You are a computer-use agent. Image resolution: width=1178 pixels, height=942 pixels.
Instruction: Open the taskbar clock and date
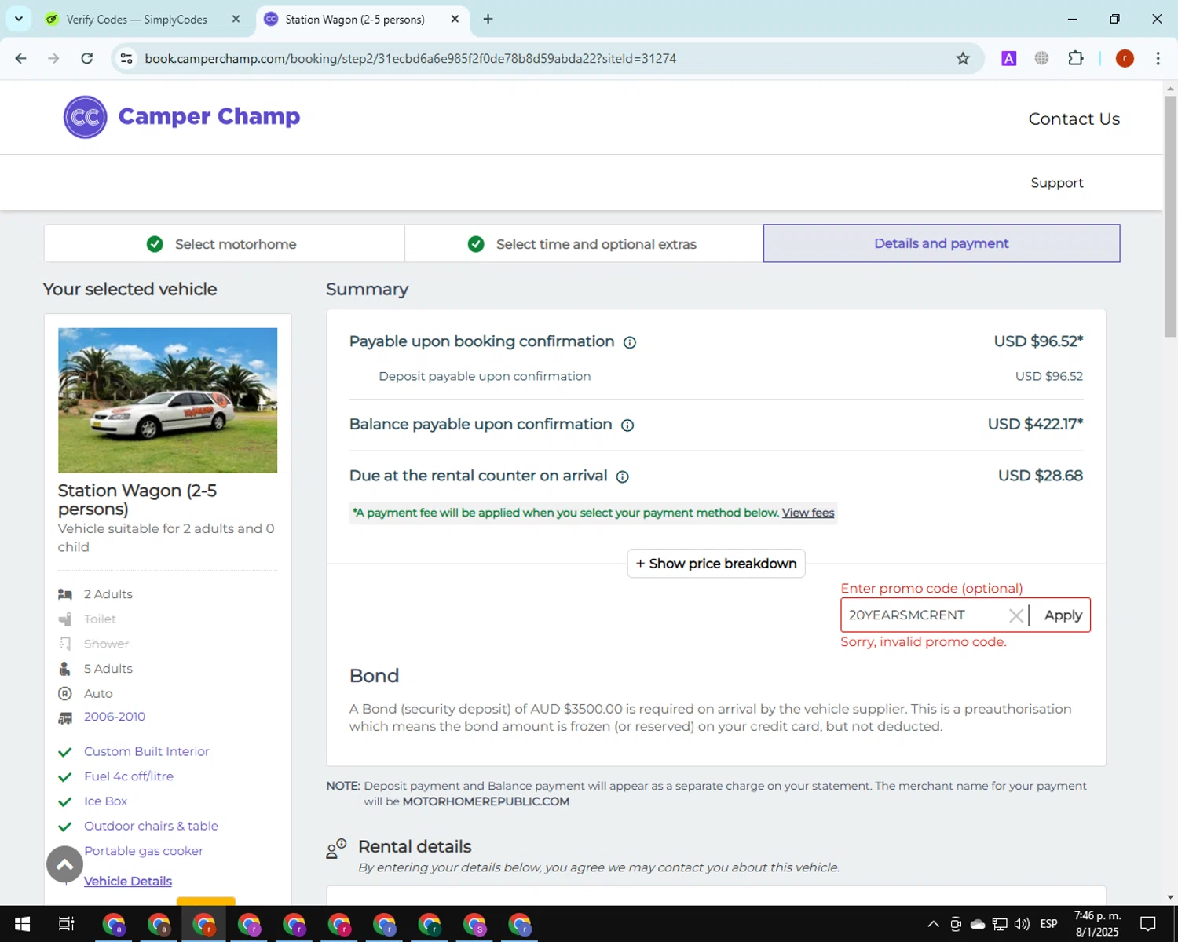coord(1097,924)
